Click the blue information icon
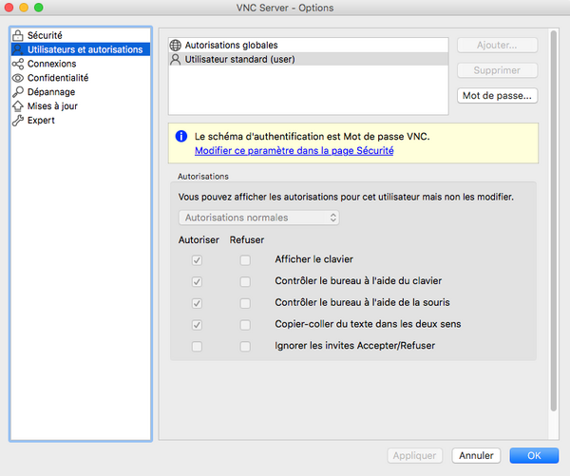 coord(181,137)
